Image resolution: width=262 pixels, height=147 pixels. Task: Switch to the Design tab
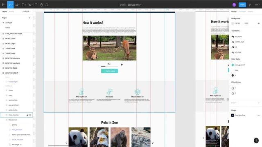[234, 11]
